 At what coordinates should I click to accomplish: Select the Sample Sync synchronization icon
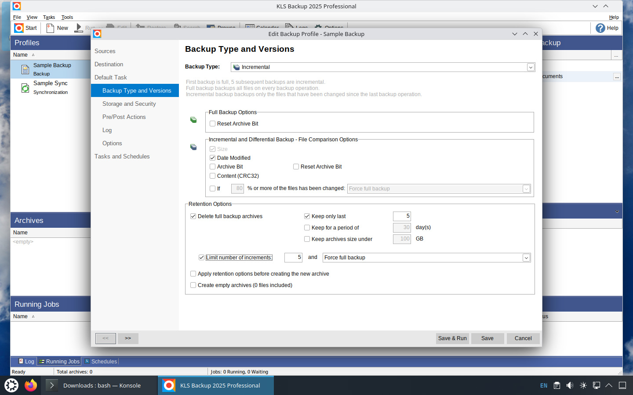[x=25, y=88]
